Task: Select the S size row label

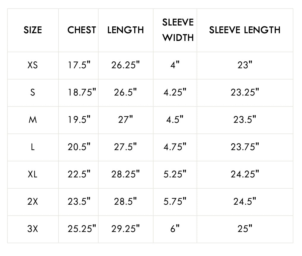Action: (x=33, y=92)
